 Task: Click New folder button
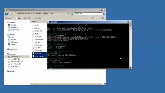[x=38, y=18]
